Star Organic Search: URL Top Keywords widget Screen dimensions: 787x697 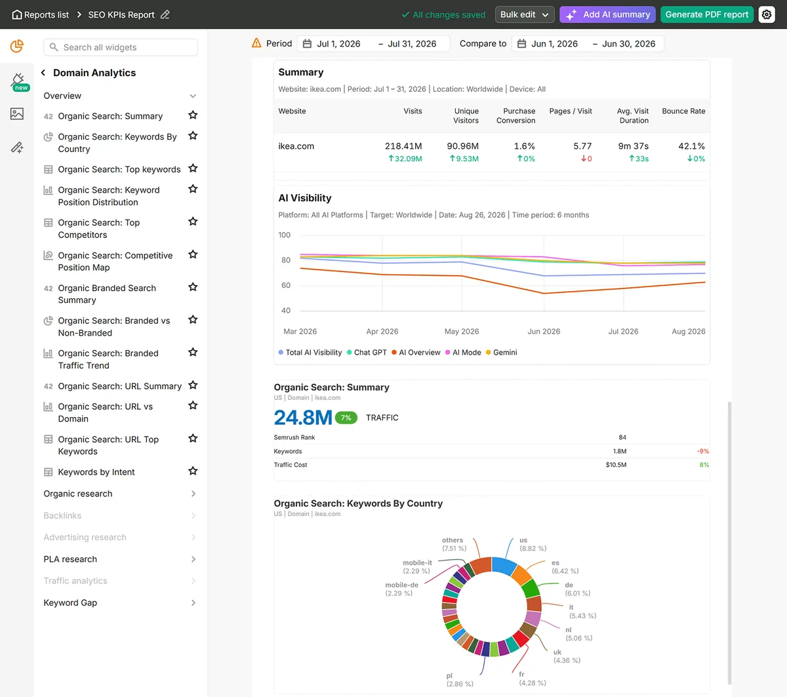point(193,439)
